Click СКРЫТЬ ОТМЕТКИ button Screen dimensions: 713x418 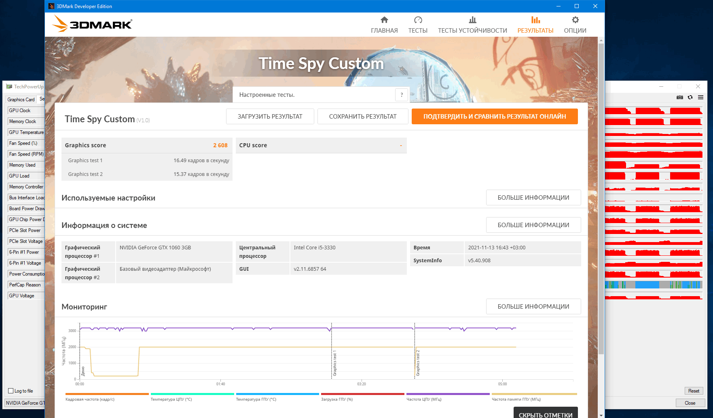[546, 413]
